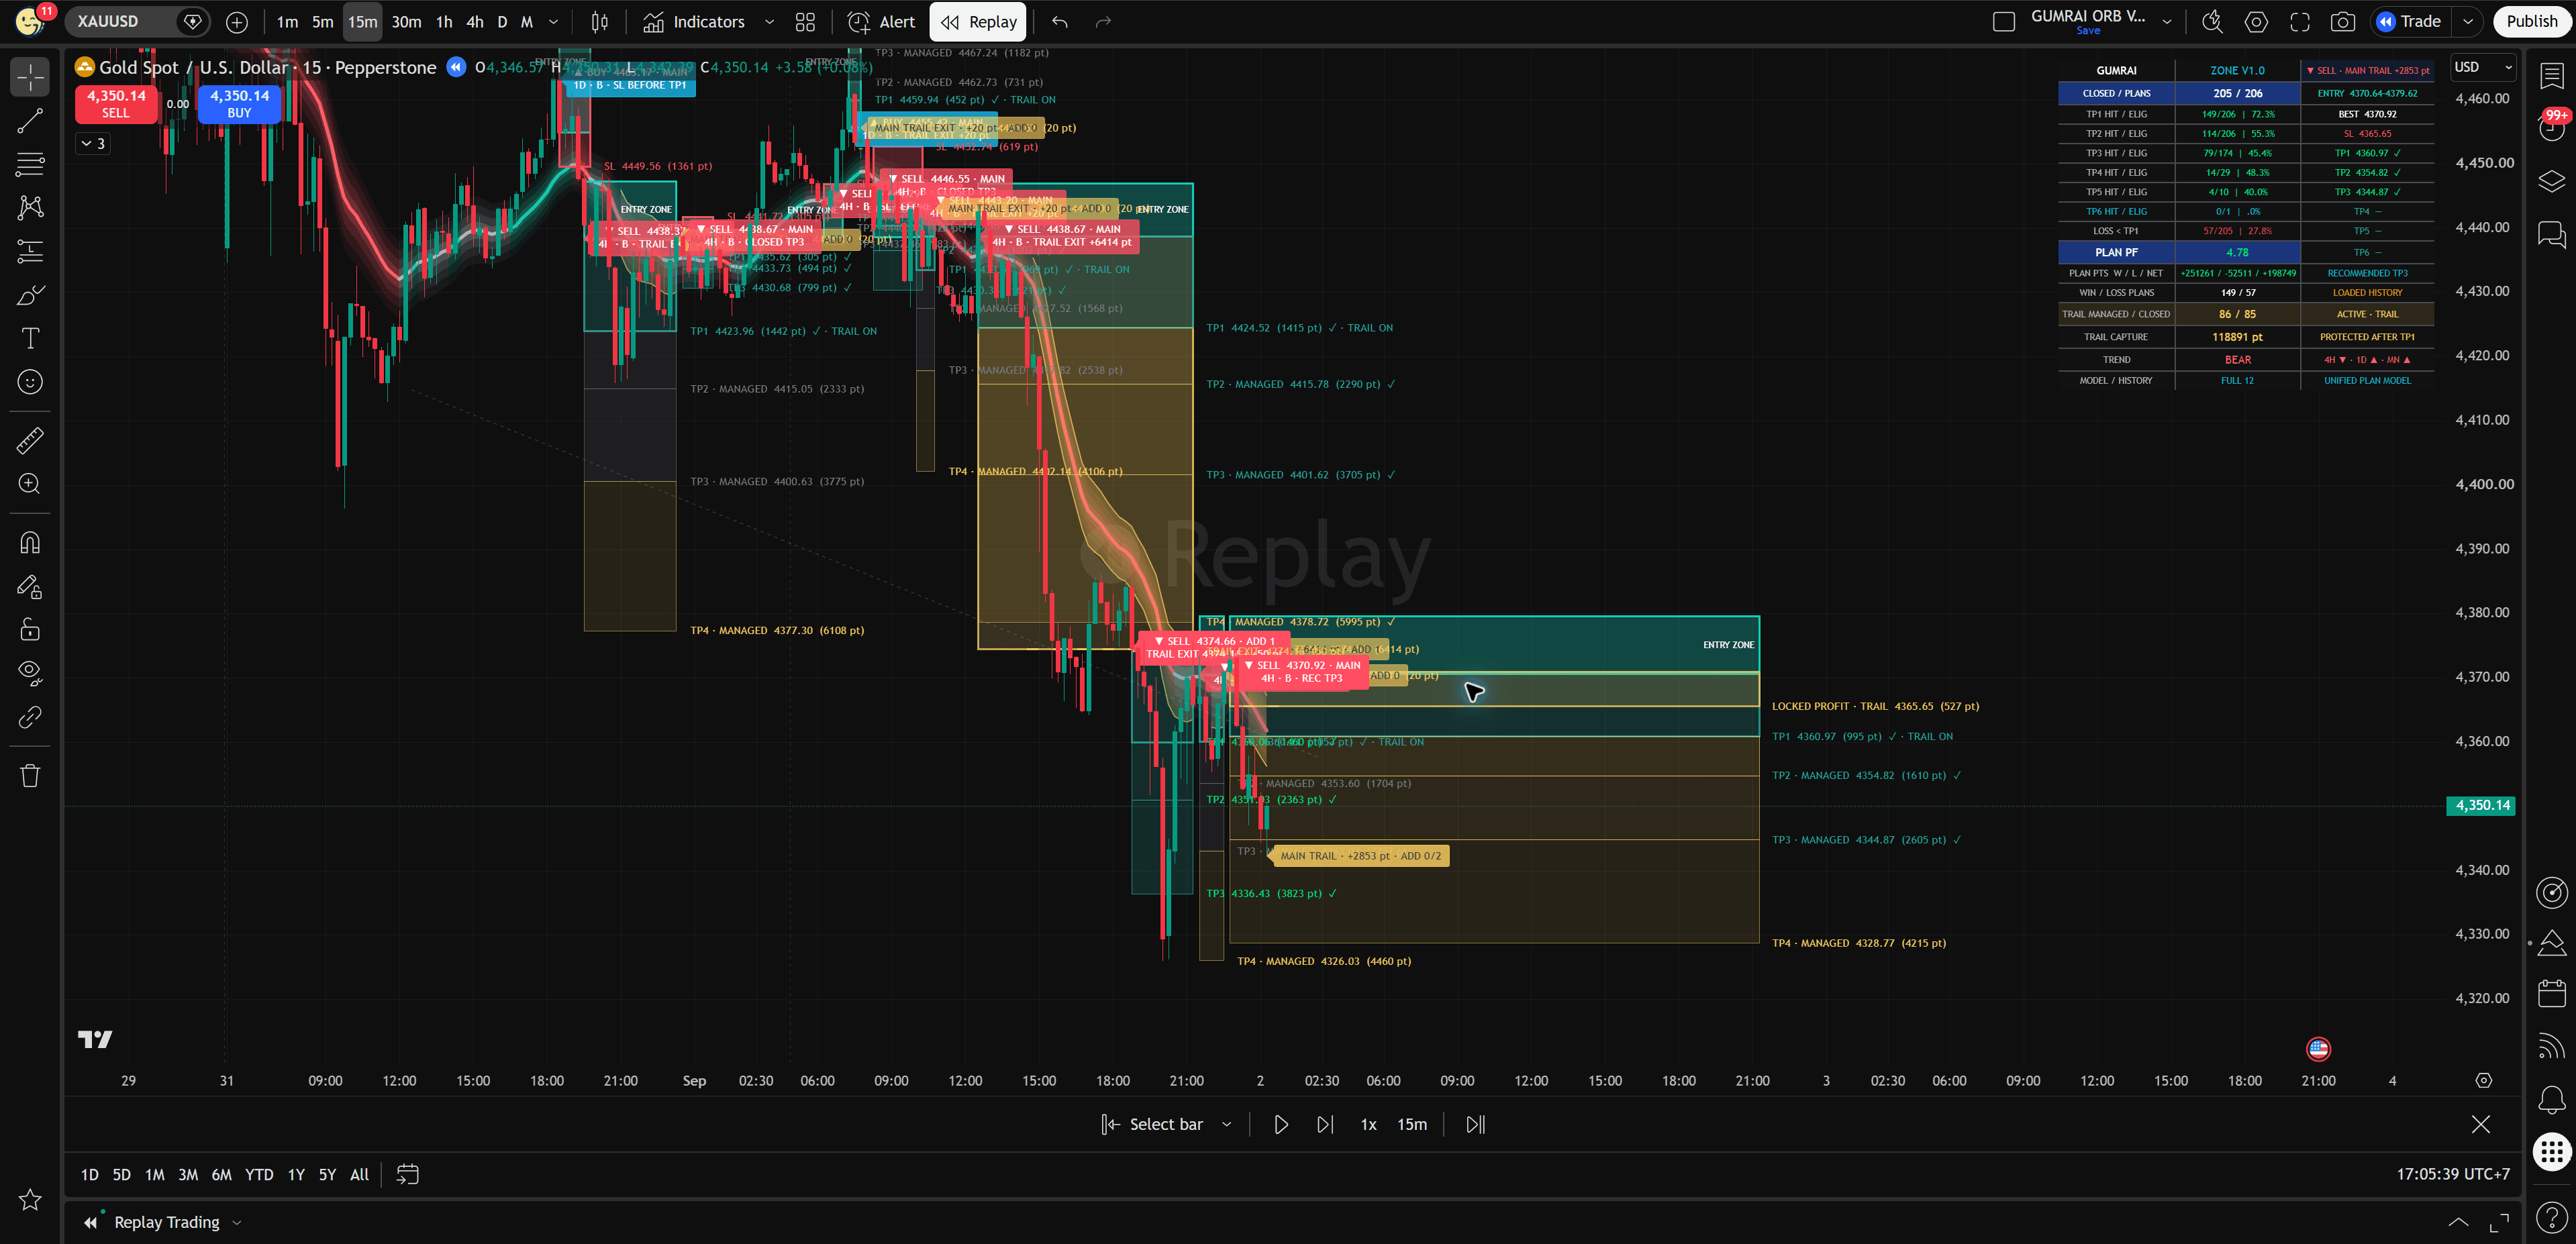Viewport: 2576px width, 1244px height.
Task: Switch to the 5m timeframe
Action: 322,22
